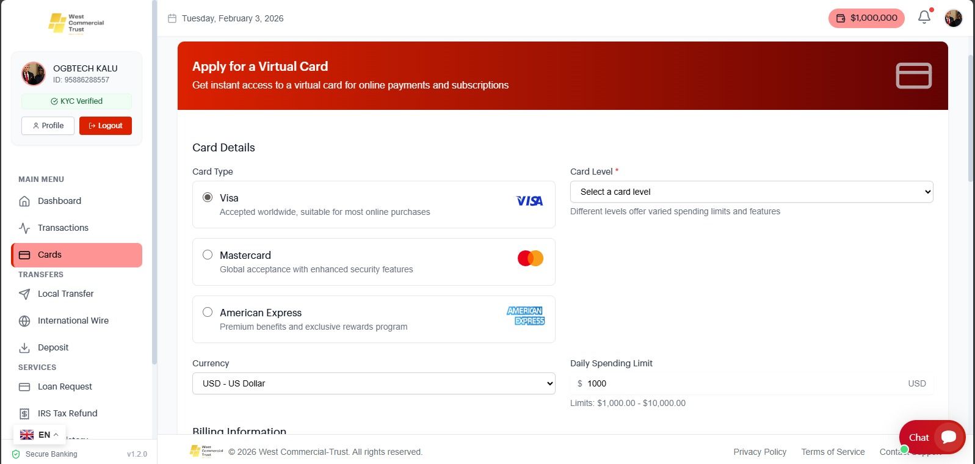The image size is (975, 464).
Task: Open International Wire page
Action: 76,321
